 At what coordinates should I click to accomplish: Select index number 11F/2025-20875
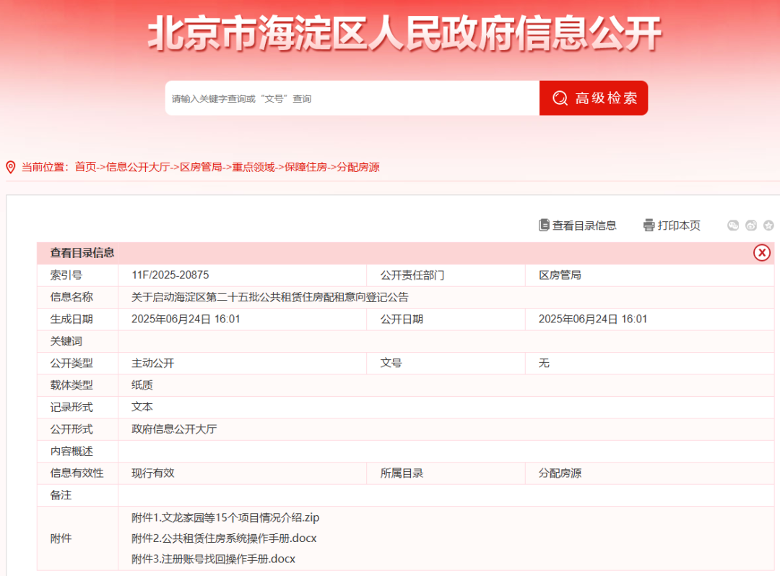[170, 275]
